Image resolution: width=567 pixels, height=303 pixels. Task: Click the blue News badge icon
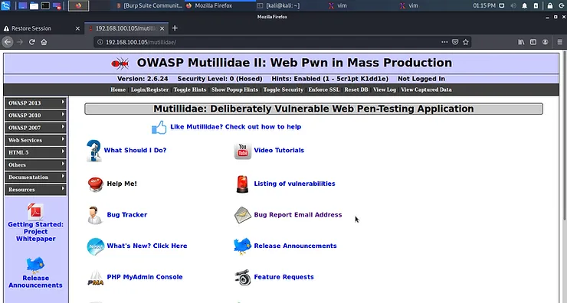coord(96,246)
